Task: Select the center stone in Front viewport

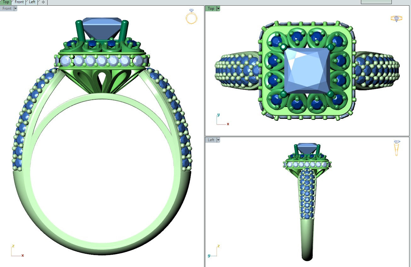Action: [102, 28]
